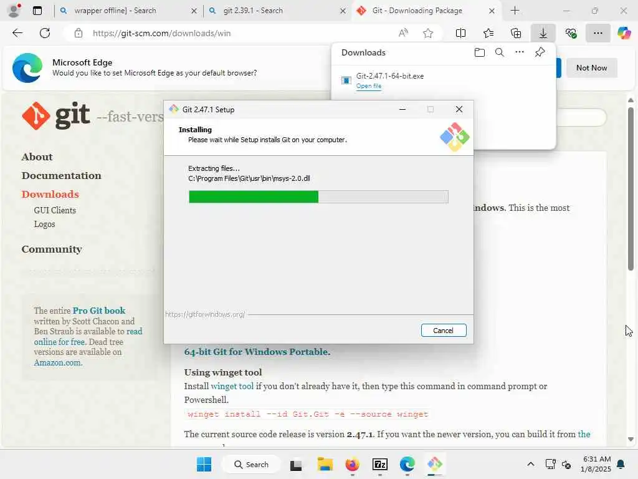This screenshot has width=638, height=479.
Task: Open 7-Zip from the taskbar
Action: (x=380, y=464)
